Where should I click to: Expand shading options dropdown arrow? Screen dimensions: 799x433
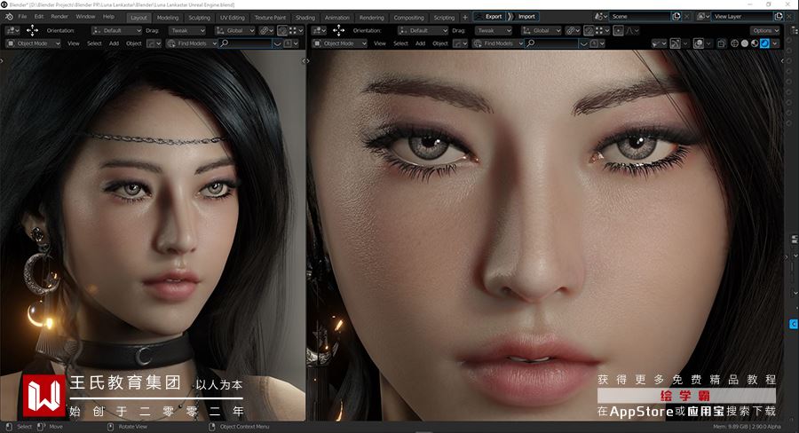775,43
